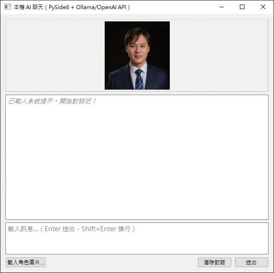Click the Enter 送出 placeholder text
Viewport: 274px width, 273px height.
click(60, 229)
